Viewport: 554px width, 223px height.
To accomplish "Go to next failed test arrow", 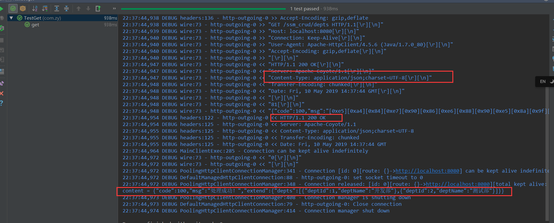I will coord(88,8).
